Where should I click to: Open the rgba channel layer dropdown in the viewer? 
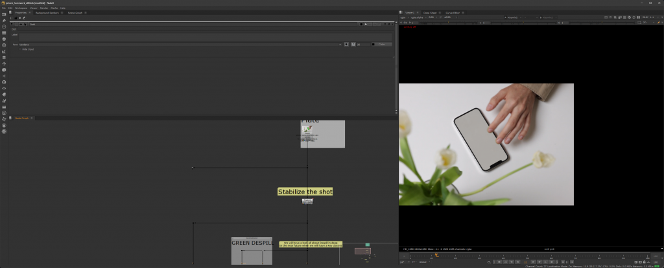point(405,17)
